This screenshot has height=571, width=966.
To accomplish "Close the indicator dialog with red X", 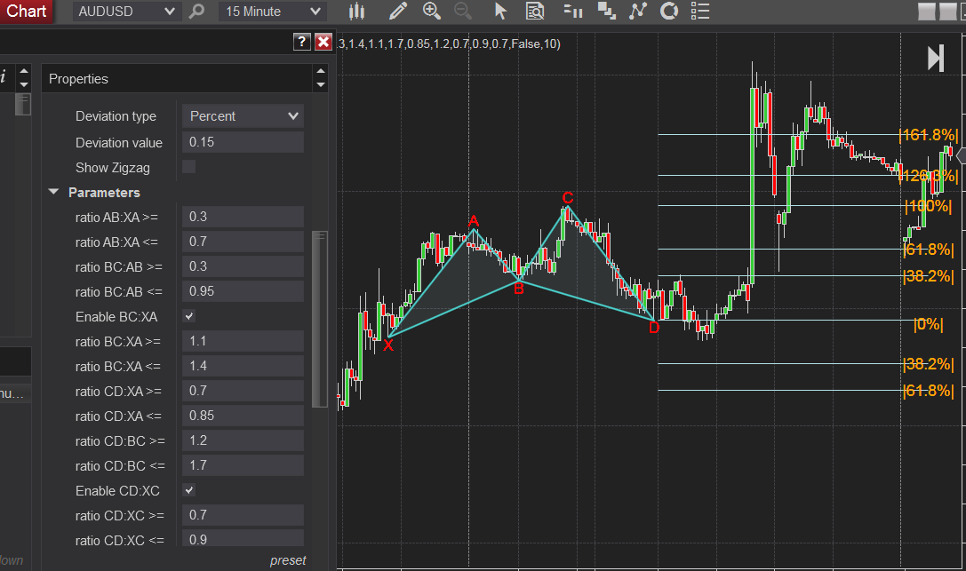I will (323, 42).
